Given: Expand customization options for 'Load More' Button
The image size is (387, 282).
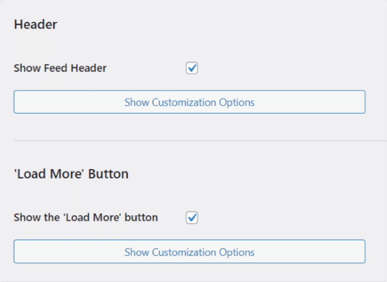Looking at the screenshot, I should click(190, 252).
